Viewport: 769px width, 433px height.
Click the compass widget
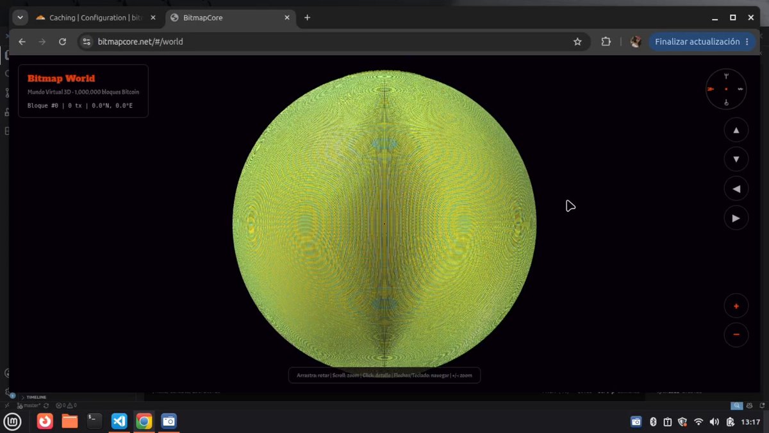point(726,89)
